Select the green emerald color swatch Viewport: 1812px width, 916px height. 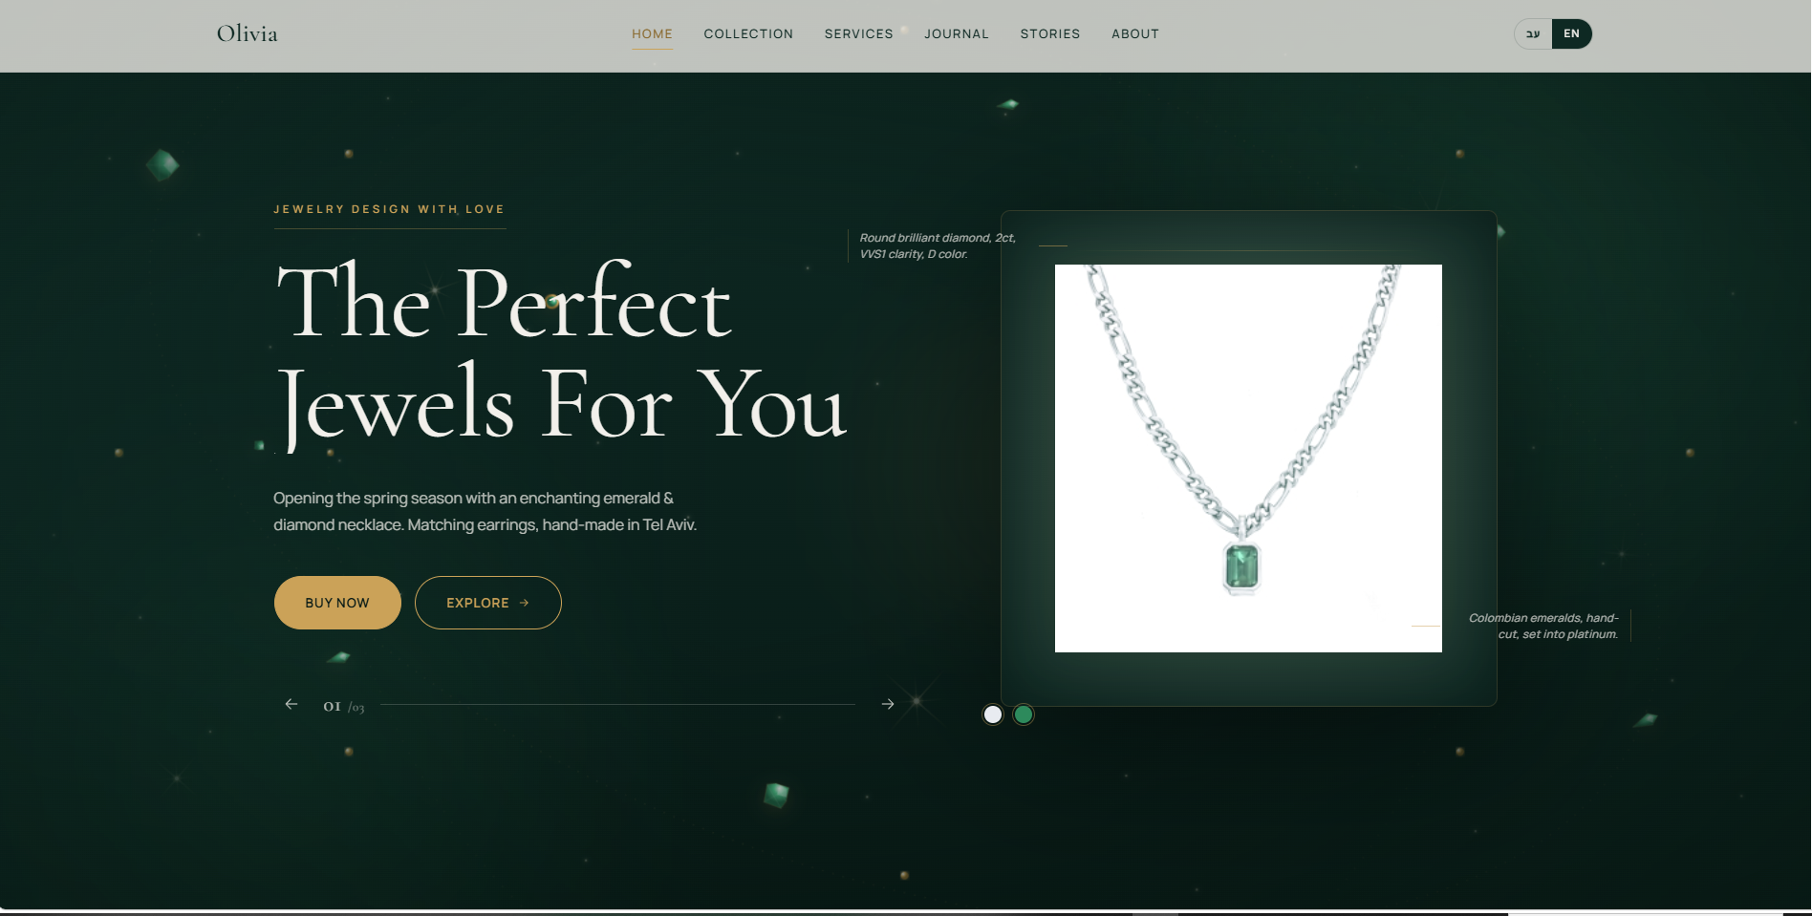click(x=1024, y=714)
